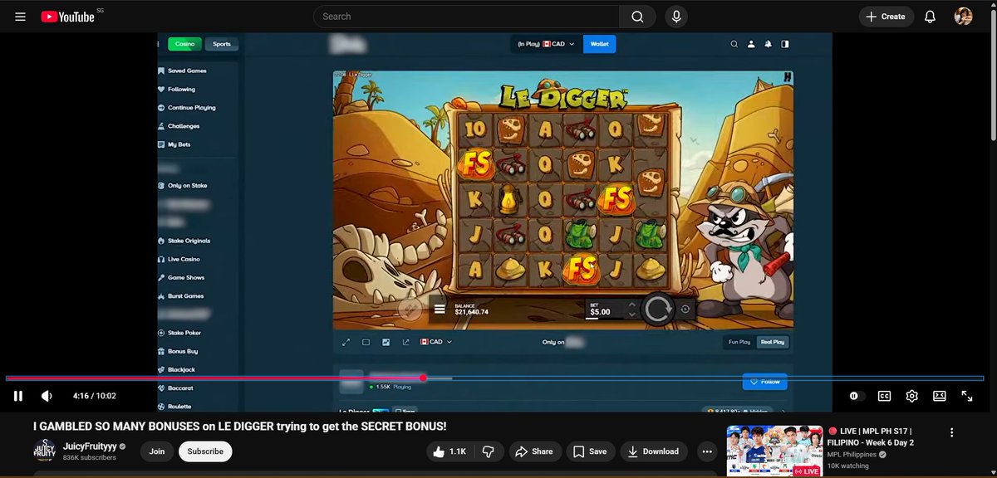Open JuicyFruityyy channel avatar
Screen dimensions: 997x478
tap(45, 451)
